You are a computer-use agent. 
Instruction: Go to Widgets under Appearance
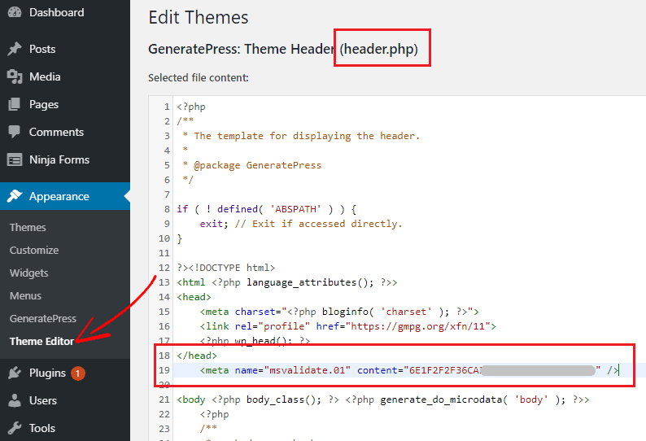click(29, 273)
